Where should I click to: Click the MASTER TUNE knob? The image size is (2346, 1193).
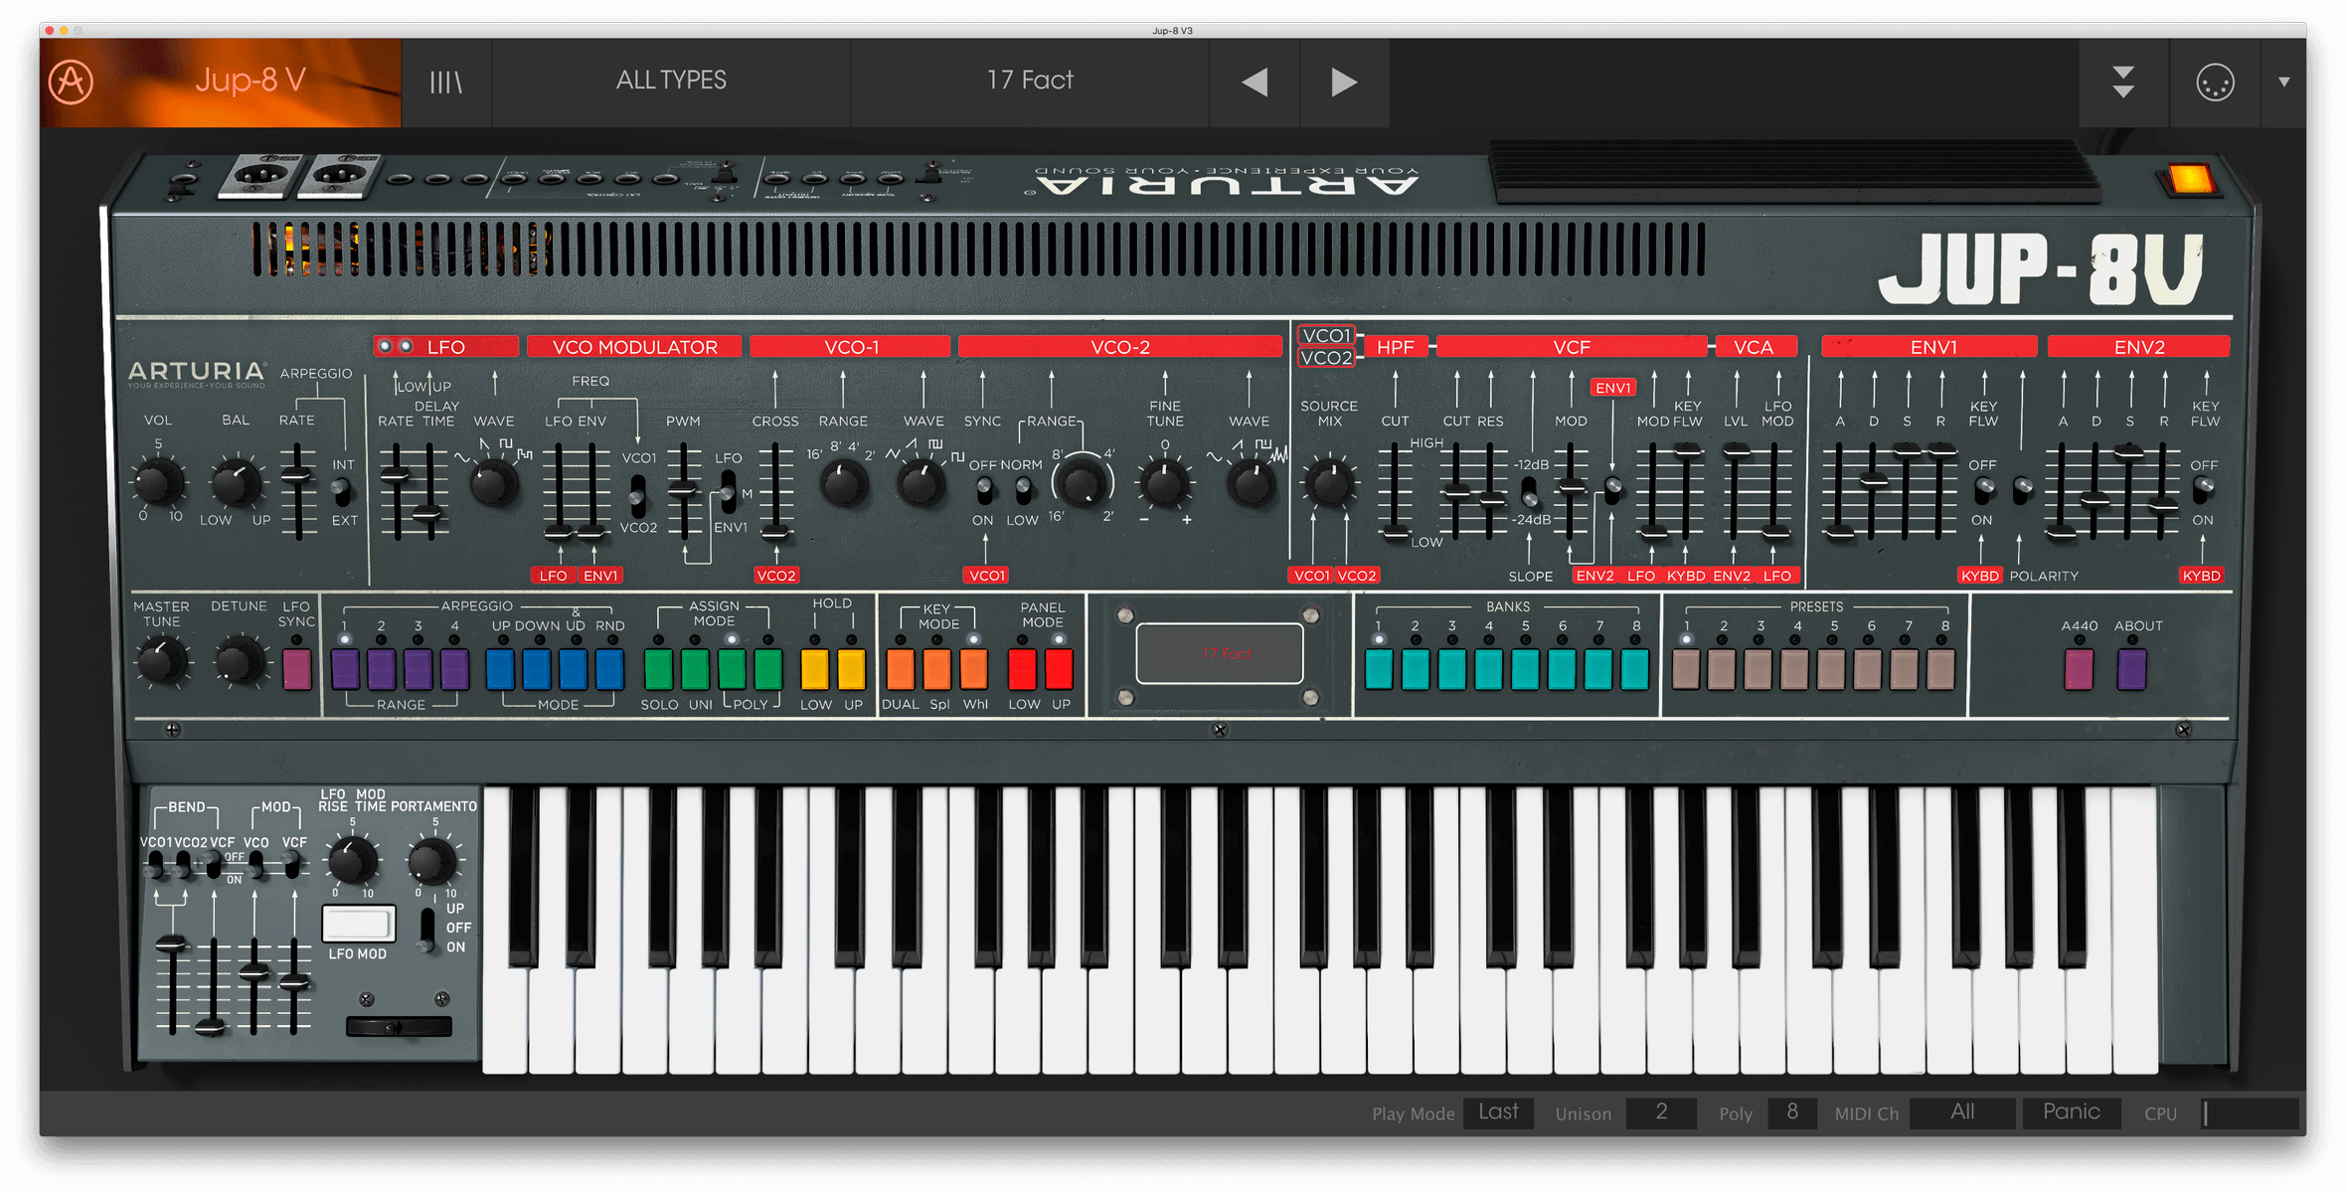pos(161,660)
